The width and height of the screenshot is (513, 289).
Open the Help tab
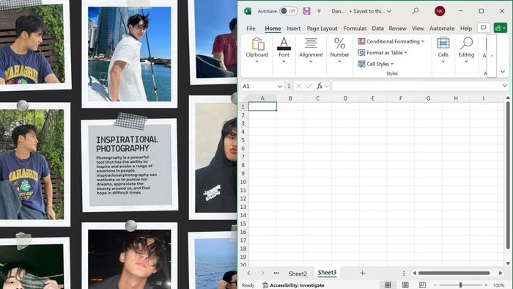click(x=466, y=29)
